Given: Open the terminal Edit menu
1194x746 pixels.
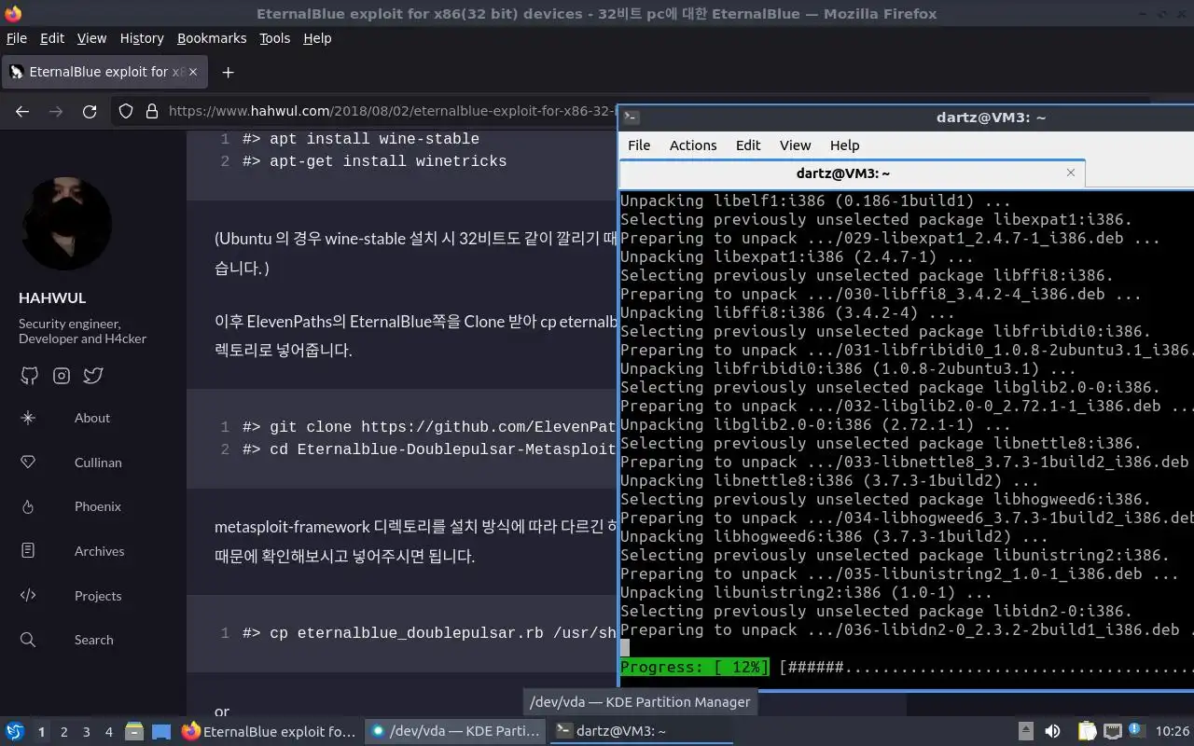Looking at the screenshot, I should pos(748,145).
